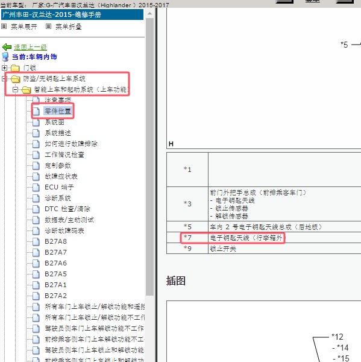Collapse the 防盗/无钥匙上车系统 node toggle
This screenshot has width=361, height=362.
click(4, 78)
